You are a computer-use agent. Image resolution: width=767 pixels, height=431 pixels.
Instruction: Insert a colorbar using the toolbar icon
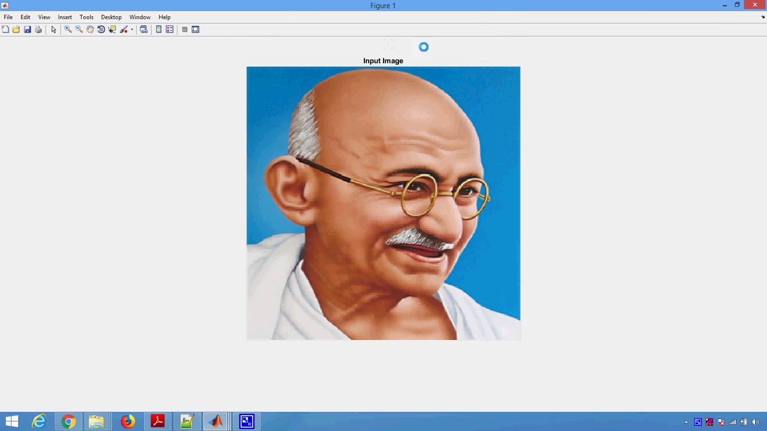(x=159, y=29)
